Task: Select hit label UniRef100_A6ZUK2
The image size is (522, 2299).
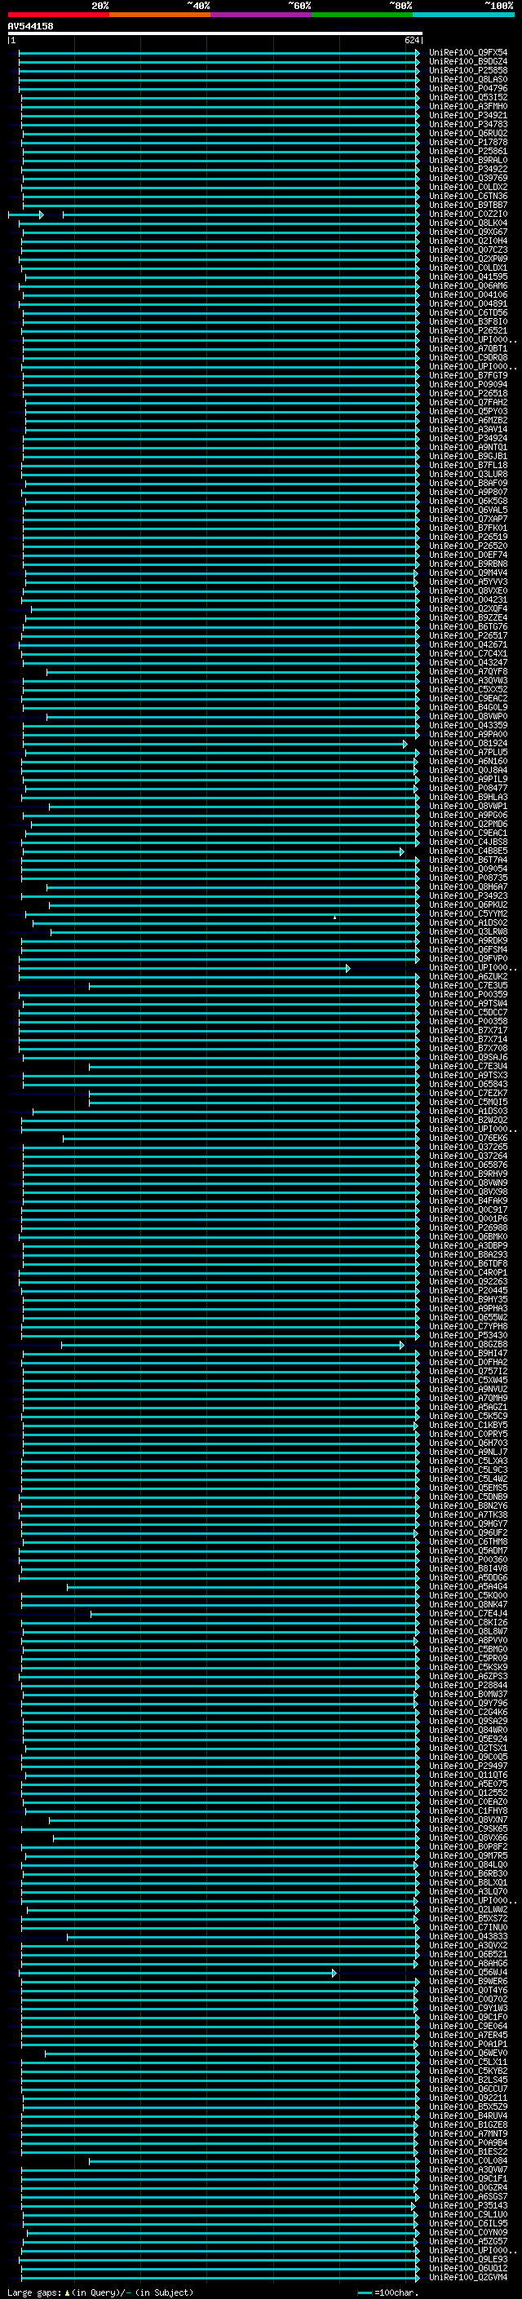Action: point(467,976)
